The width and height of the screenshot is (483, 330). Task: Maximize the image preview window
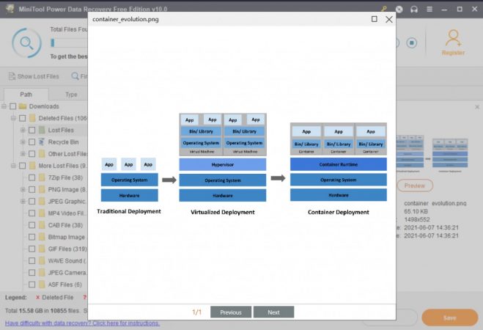(x=375, y=19)
